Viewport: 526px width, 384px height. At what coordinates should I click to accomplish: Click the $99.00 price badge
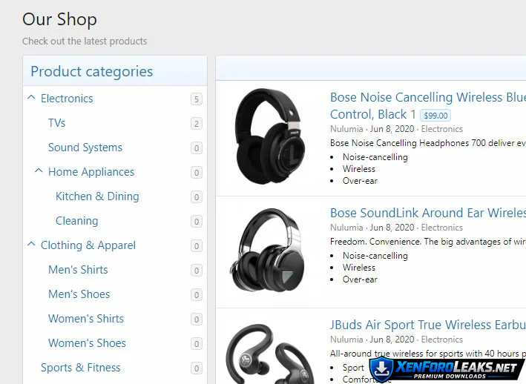click(435, 116)
